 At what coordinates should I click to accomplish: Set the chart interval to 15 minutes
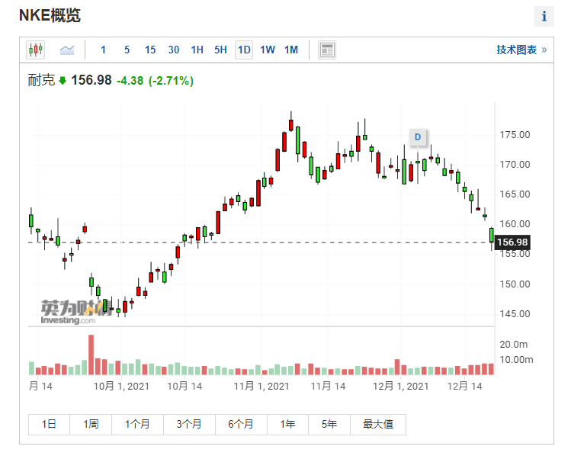pos(150,50)
